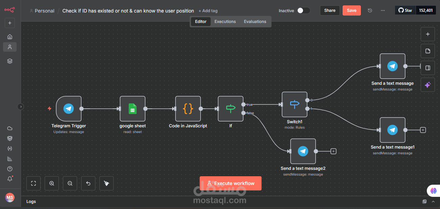The height and width of the screenshot is (209, 440).
Task: Click the Switch1 output 1 connector
Action: pyautogui.click(x=307, y=109)
